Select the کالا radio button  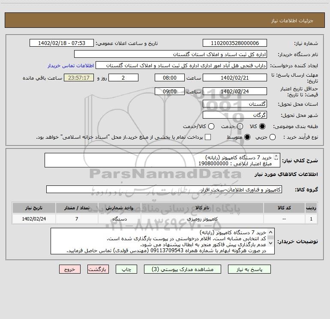click(262, 126)
